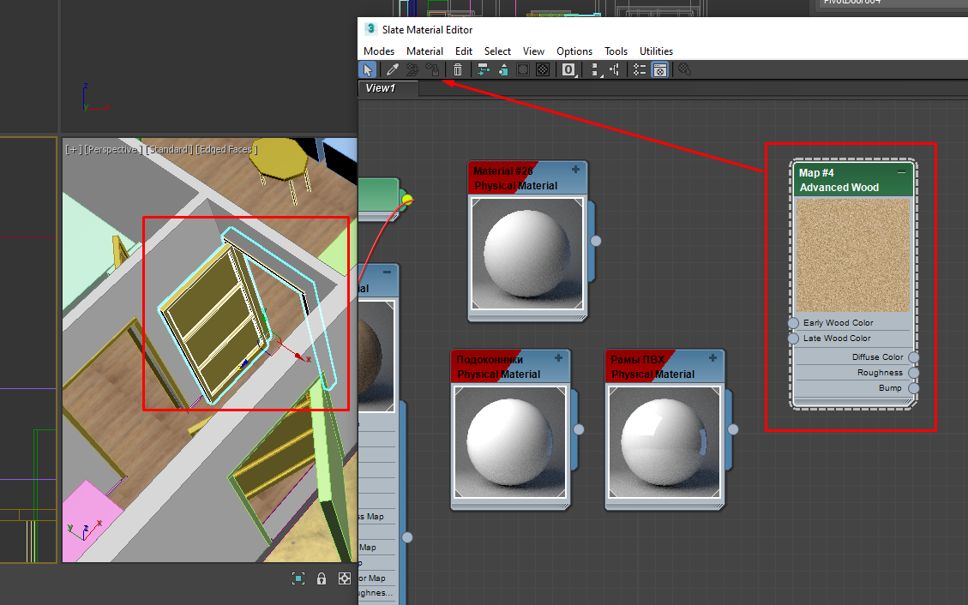Click the Delete Selected trash icon

pyautogui.click(x=458, y=69)
